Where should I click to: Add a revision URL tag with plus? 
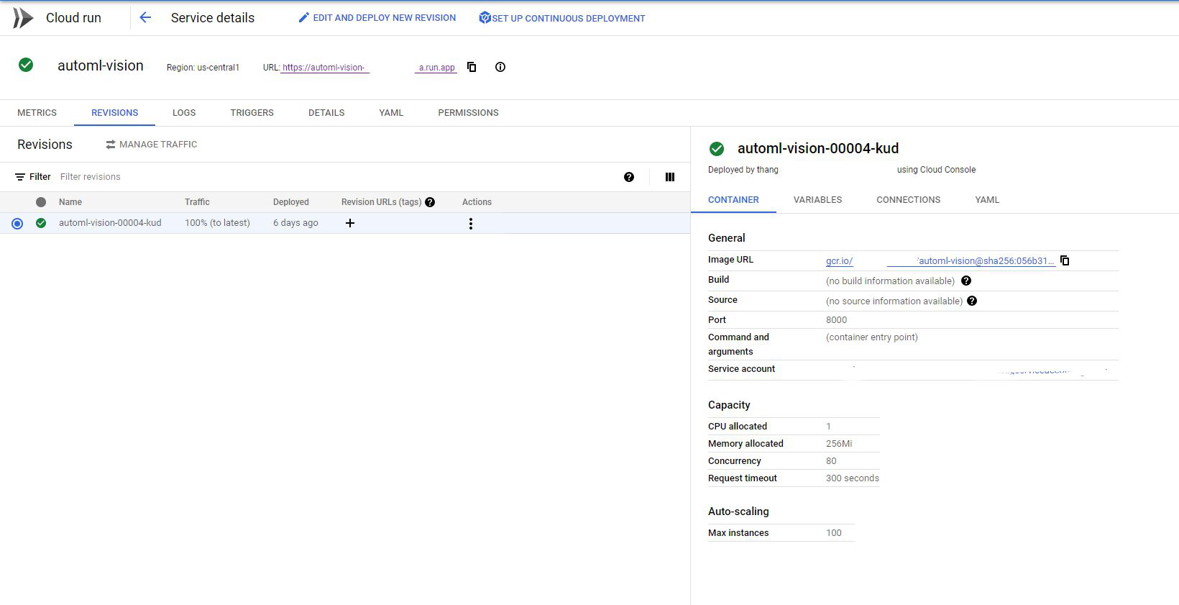[350, 223]
